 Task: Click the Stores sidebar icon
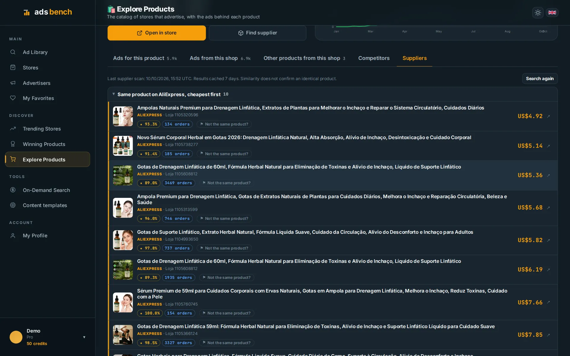pos(13,67)
